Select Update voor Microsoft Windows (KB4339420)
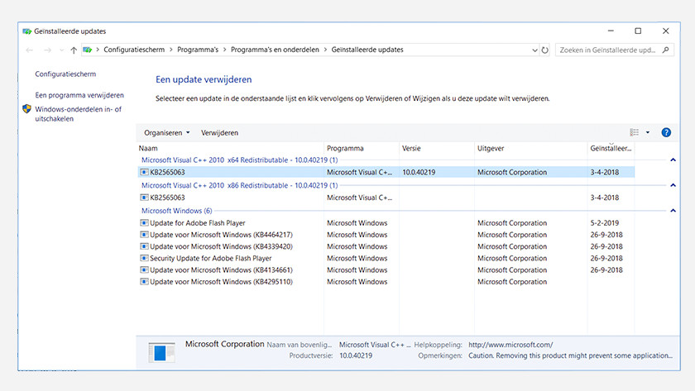 coord(386,246)
